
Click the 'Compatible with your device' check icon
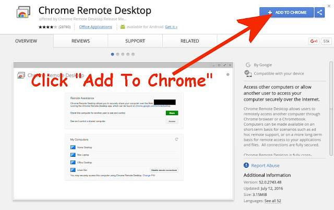[x=248, y=73]
